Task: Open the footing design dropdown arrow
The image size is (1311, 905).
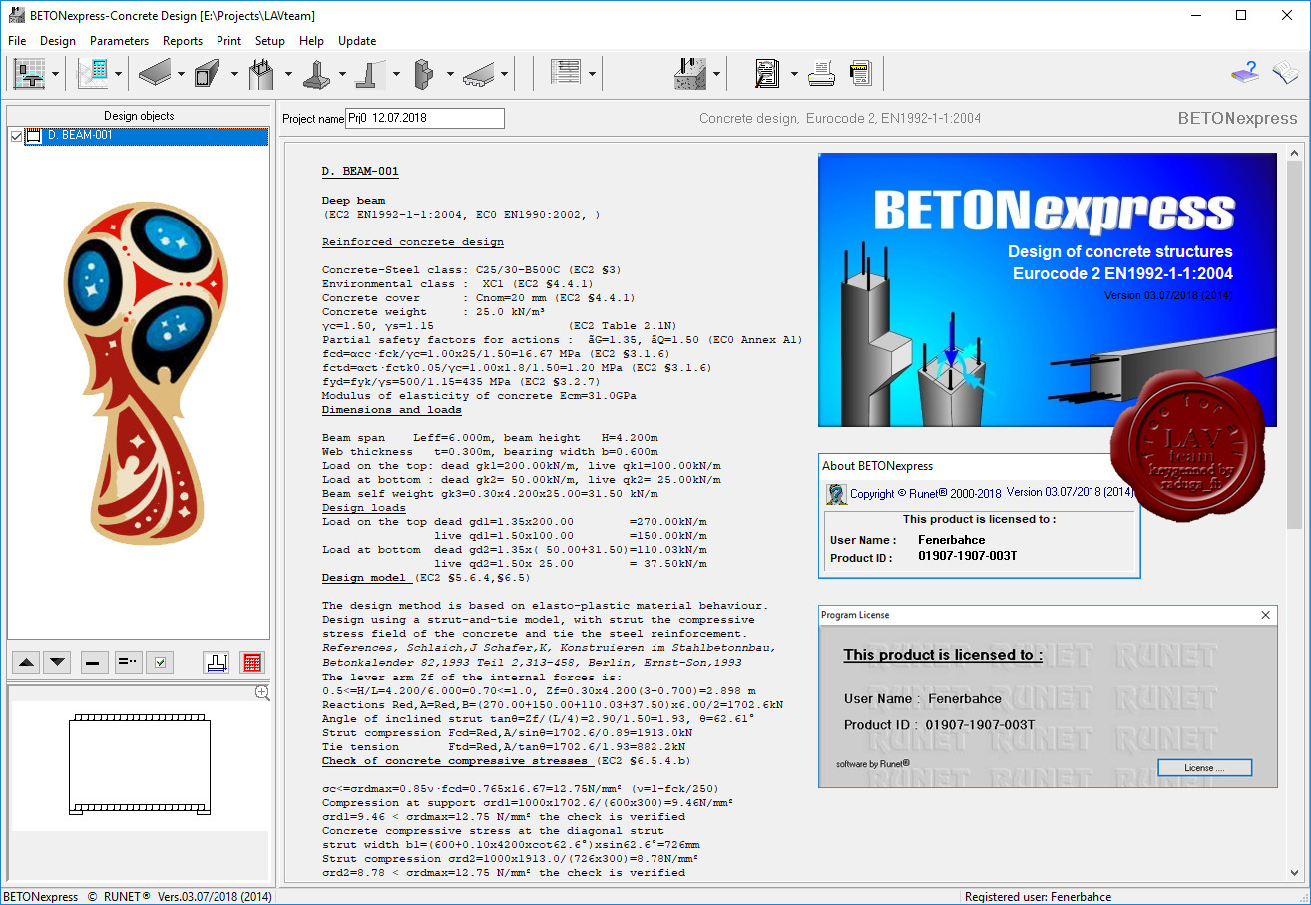Action: point(342,74)
